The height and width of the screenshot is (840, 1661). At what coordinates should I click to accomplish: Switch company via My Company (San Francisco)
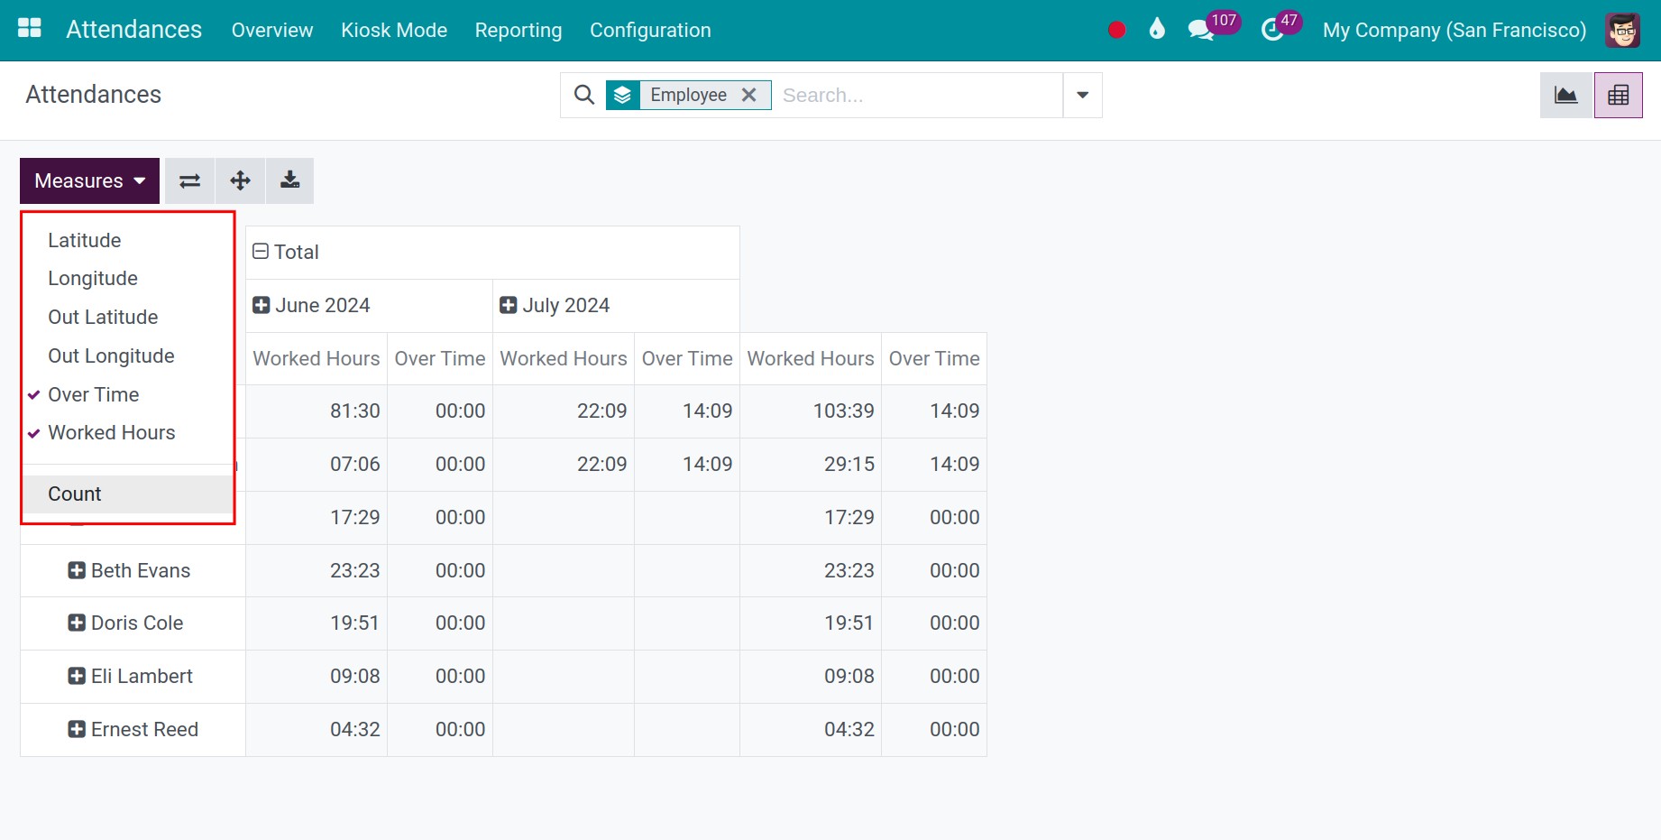click(1455, 30)
